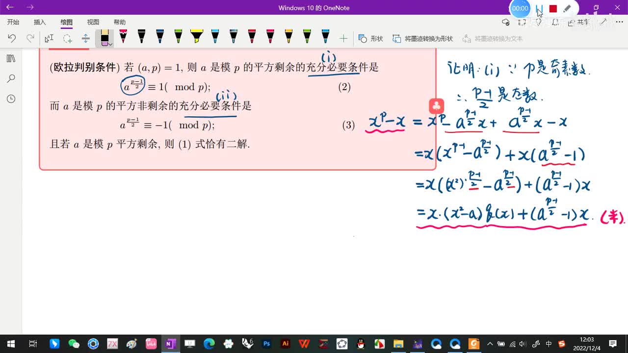
Task: Open File Explorer from the taskbar
Action: click(x=398, y=344)
